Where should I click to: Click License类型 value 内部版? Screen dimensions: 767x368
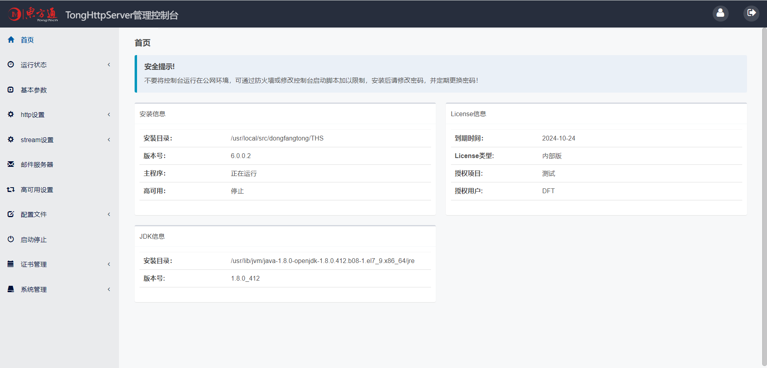coord(552,156)
